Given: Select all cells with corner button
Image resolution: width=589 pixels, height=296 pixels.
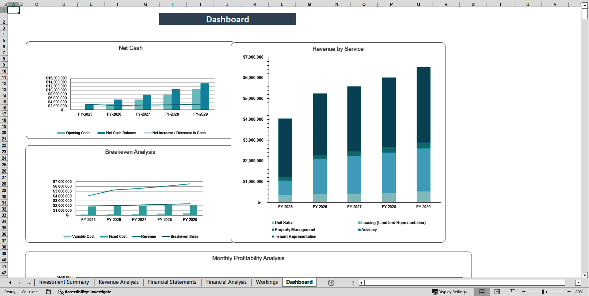Looking at the screenshot, I should click(x=4, y=4).
